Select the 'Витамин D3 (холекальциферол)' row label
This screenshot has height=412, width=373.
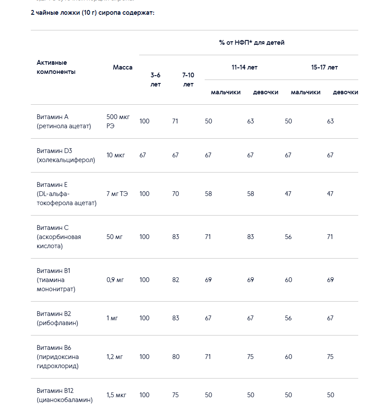click(66, 155)
